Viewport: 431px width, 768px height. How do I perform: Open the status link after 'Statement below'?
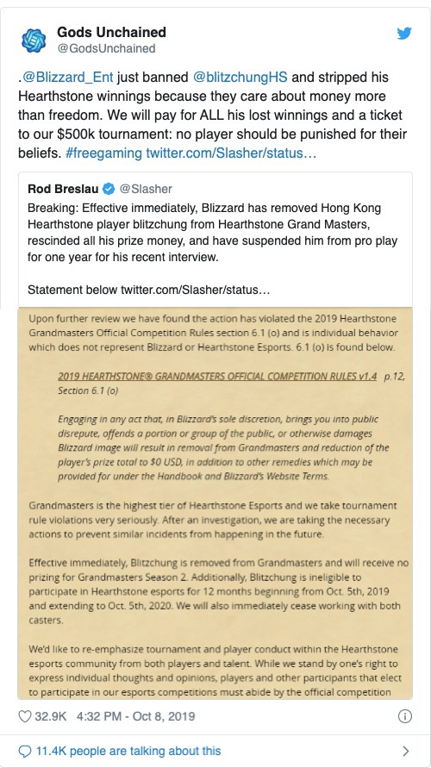click(196, 290)
